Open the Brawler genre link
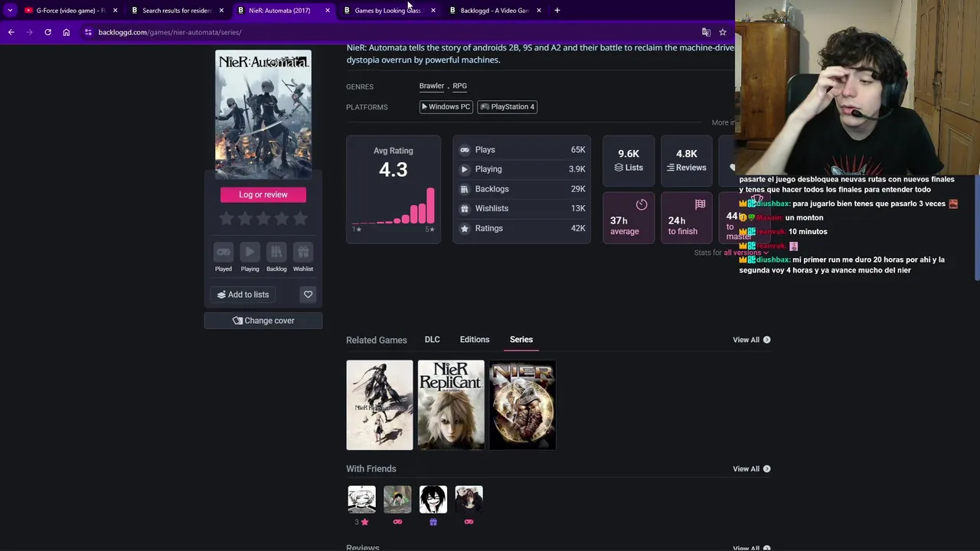Screen dimensions: 980x551 [x=431, y=86]
